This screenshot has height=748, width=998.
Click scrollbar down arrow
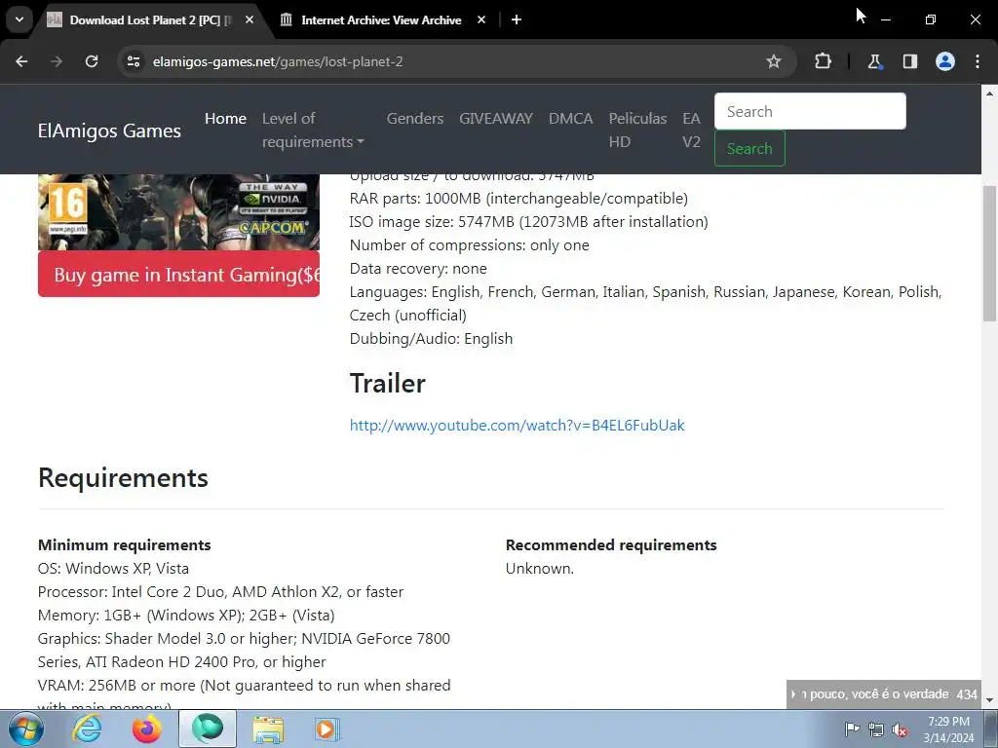coord(990,700)
